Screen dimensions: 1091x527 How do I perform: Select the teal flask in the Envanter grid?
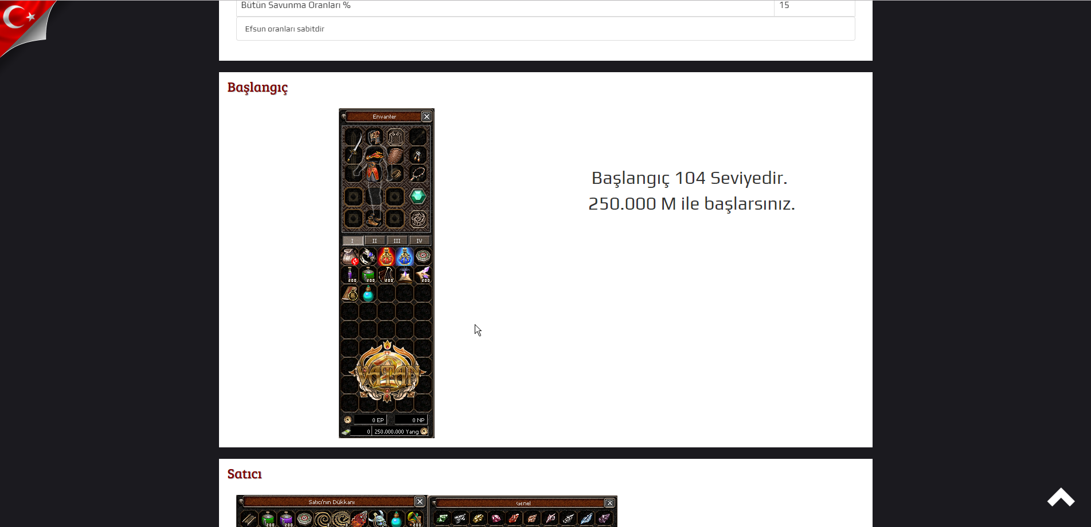pyautogui.click(x=368, y=294)
